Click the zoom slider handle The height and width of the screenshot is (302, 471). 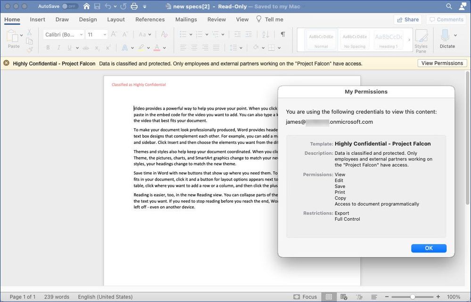pyautogui.click(x=413, y=297)
